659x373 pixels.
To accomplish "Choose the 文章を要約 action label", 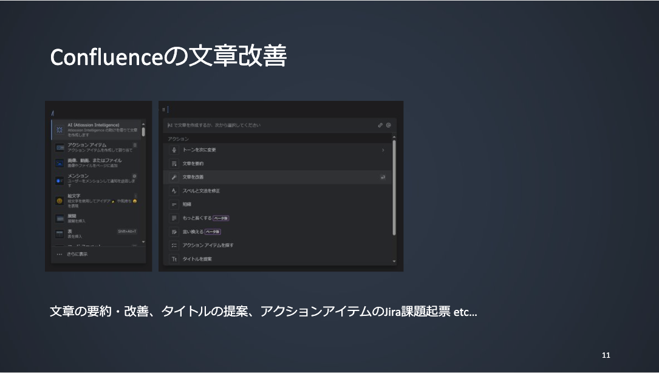I will [x=193, y=163].
